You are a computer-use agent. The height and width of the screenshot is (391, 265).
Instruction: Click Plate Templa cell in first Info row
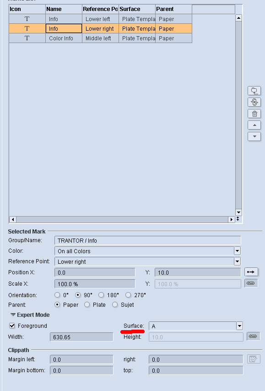(x=137, y=19)
